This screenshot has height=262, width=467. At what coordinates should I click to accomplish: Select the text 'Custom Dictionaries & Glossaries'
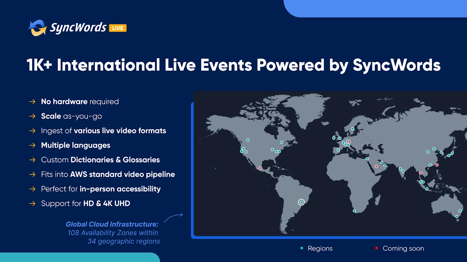100,160
